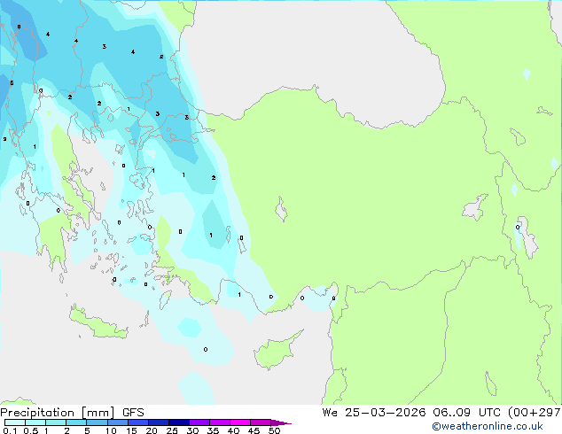Click the '06..09 UTC' time text
This screenshot has height=434, width=562.
464,413
